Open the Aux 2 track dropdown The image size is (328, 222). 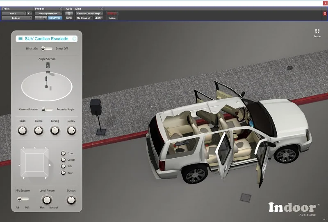[x=14, y=13]
